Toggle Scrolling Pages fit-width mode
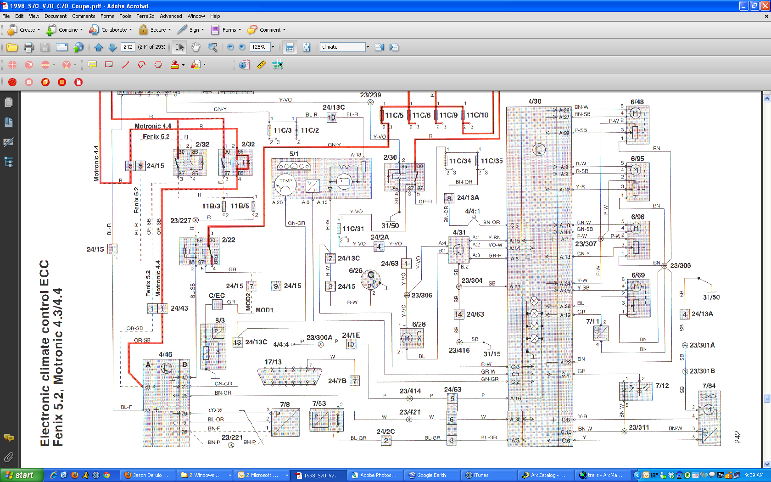This screenshot has width=771, height=482. (x=290, y=47)
